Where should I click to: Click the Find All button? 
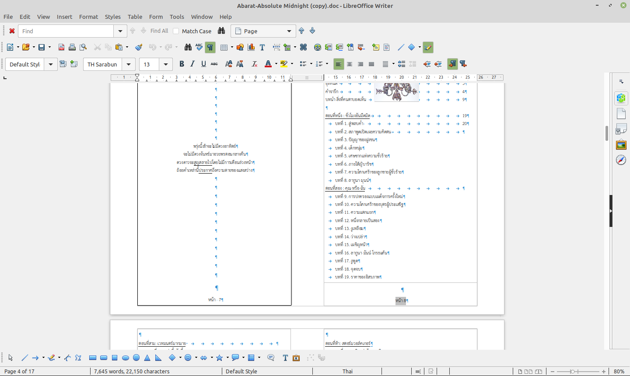[159, 31]
